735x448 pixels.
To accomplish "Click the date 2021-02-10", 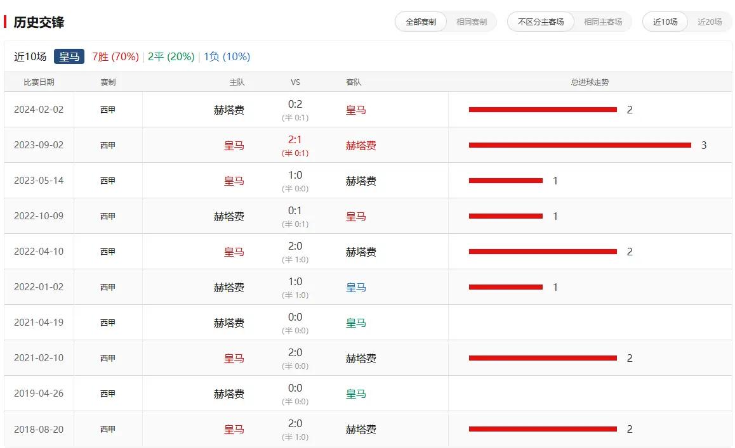I will [39, 358].
